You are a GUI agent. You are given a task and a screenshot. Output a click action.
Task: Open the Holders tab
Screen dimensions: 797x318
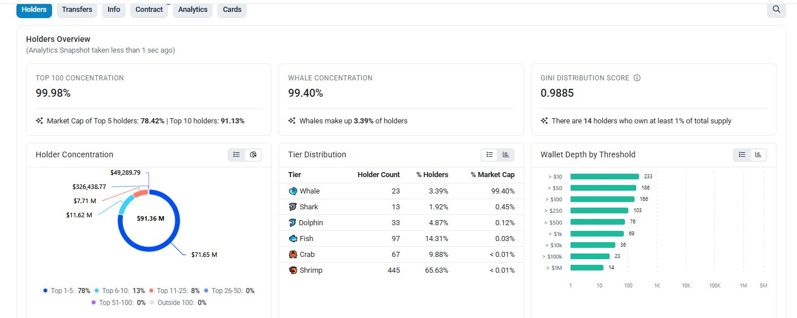(34, 10)
